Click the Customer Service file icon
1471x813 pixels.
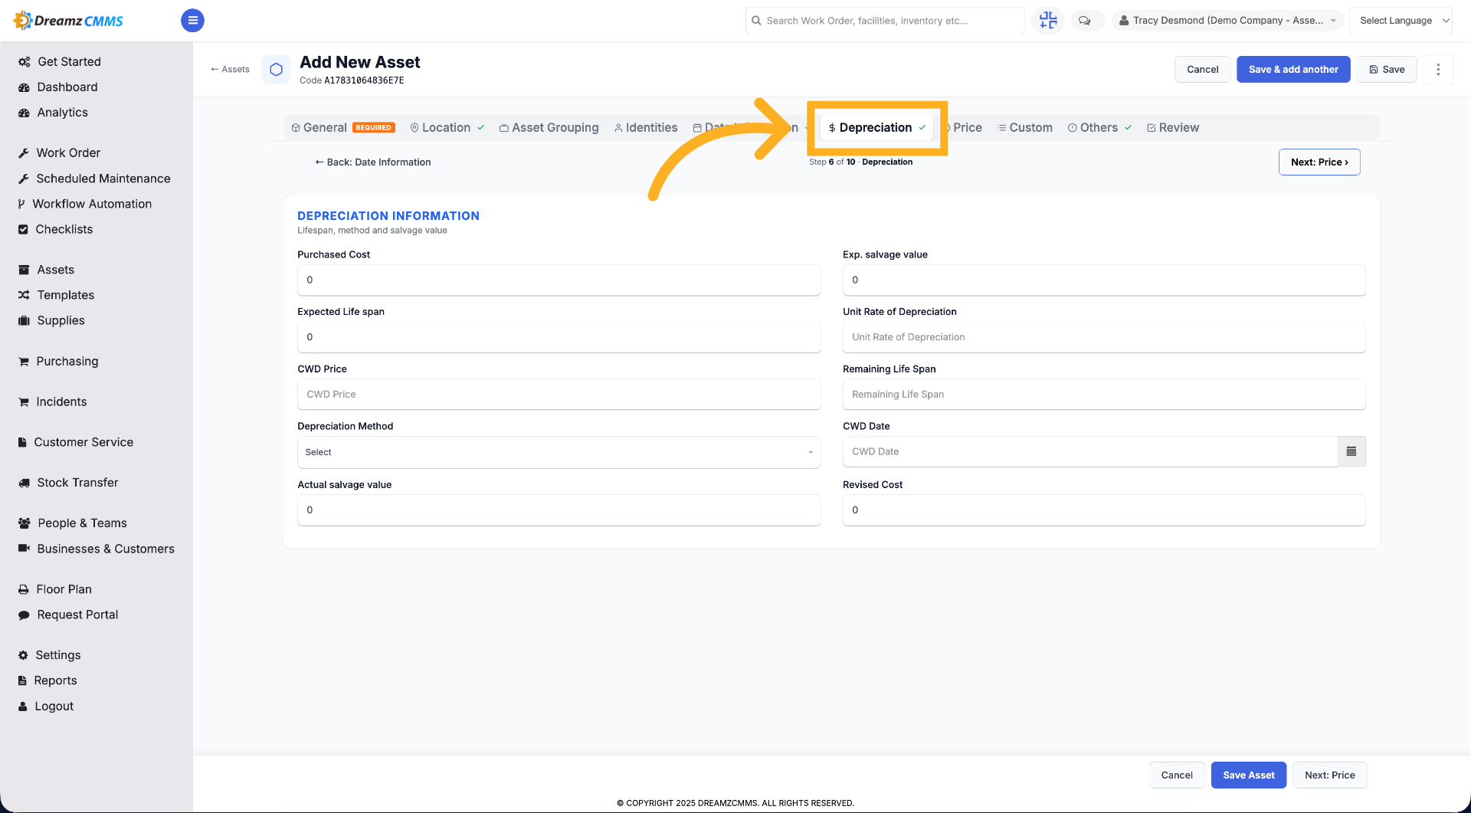[22, 442]
